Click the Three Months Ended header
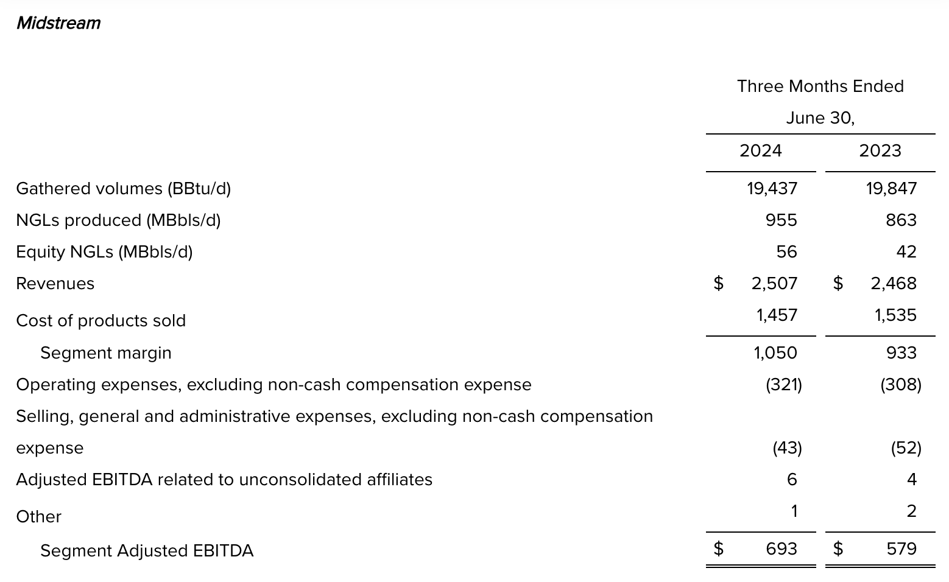The height and width of the screenshot is (582, 949). [820, 86]
